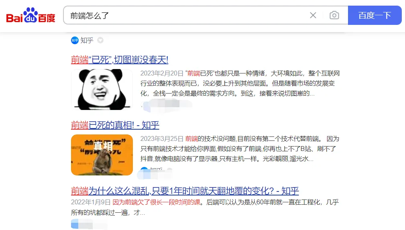Click the 知乎 source avatar icon
The width and height of the screenshot is (405, 230).
tap(75, 40)
